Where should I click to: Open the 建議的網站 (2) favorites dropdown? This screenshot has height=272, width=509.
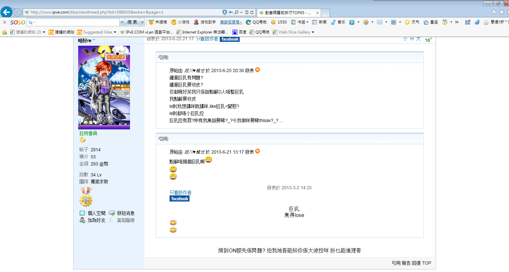(x=27, y=32)
